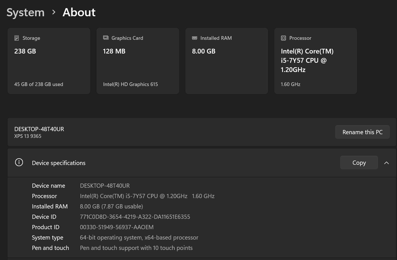
Task: Select 'Intel(R) HD Graphics 615' text
Action: click(131, 84)
